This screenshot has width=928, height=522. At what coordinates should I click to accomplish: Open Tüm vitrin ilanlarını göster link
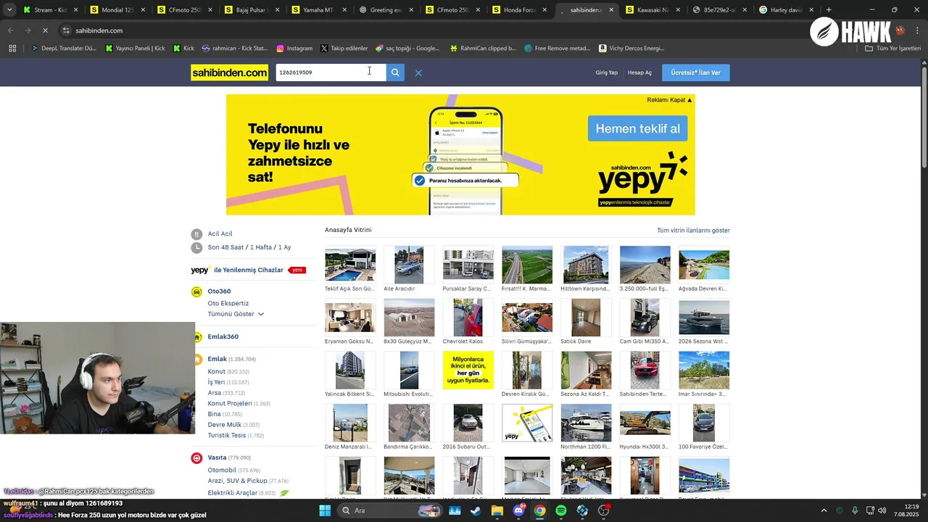[693, 231]
